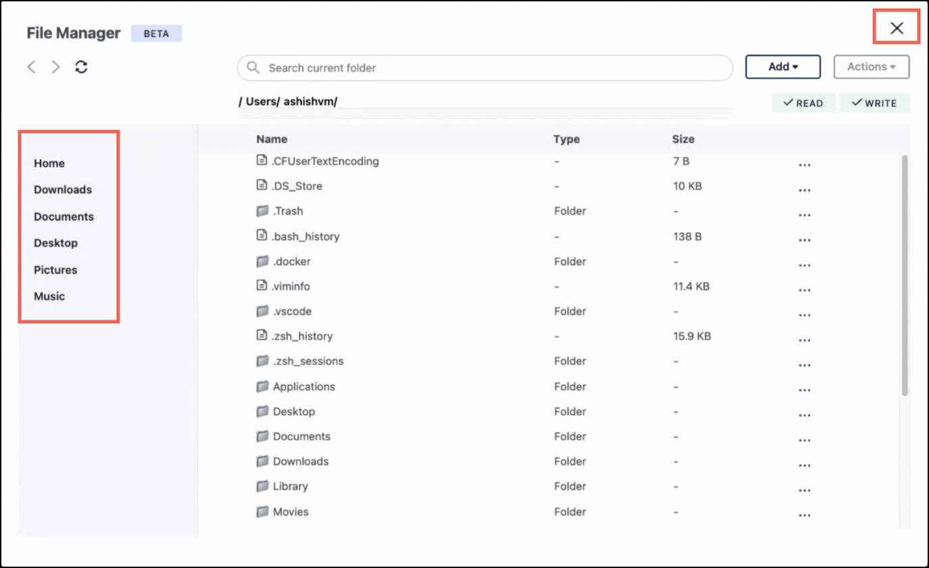Open the .docker folder icon
929x568 pixels.
263,261
